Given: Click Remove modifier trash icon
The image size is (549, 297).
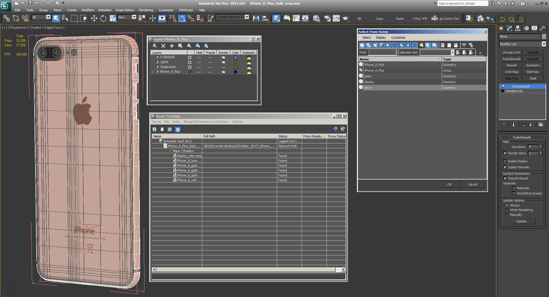Looking at the screenshot, I should click(531, 124).
